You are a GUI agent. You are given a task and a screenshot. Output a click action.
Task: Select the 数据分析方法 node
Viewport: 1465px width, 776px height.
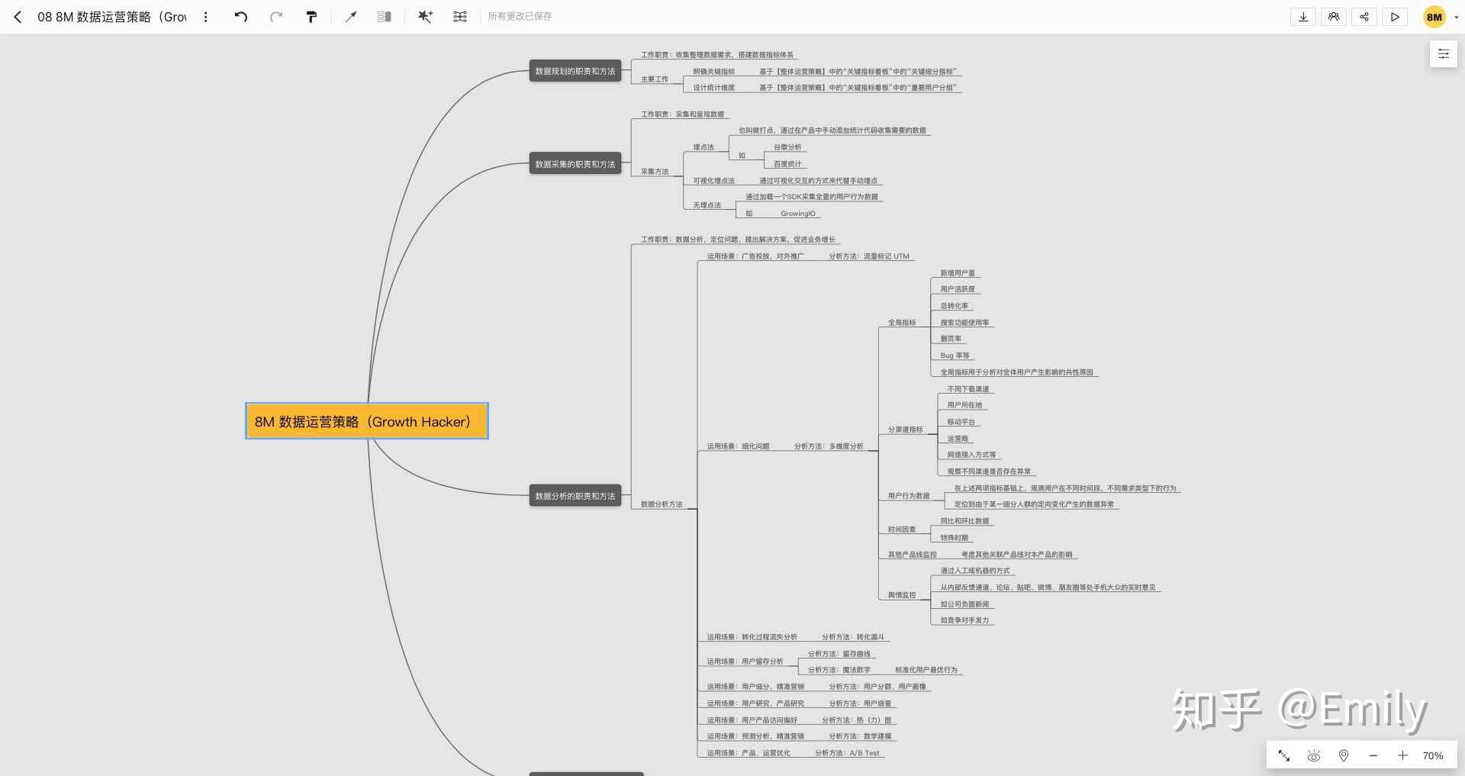662,504
